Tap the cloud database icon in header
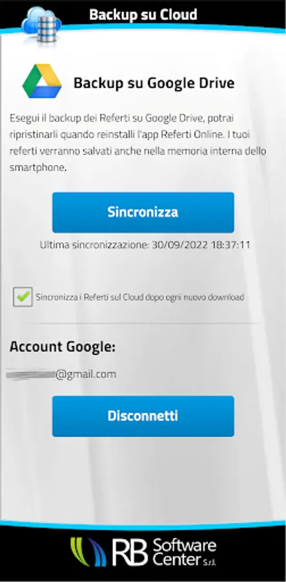This screenshot has height=582, width=286. (41, 25)
